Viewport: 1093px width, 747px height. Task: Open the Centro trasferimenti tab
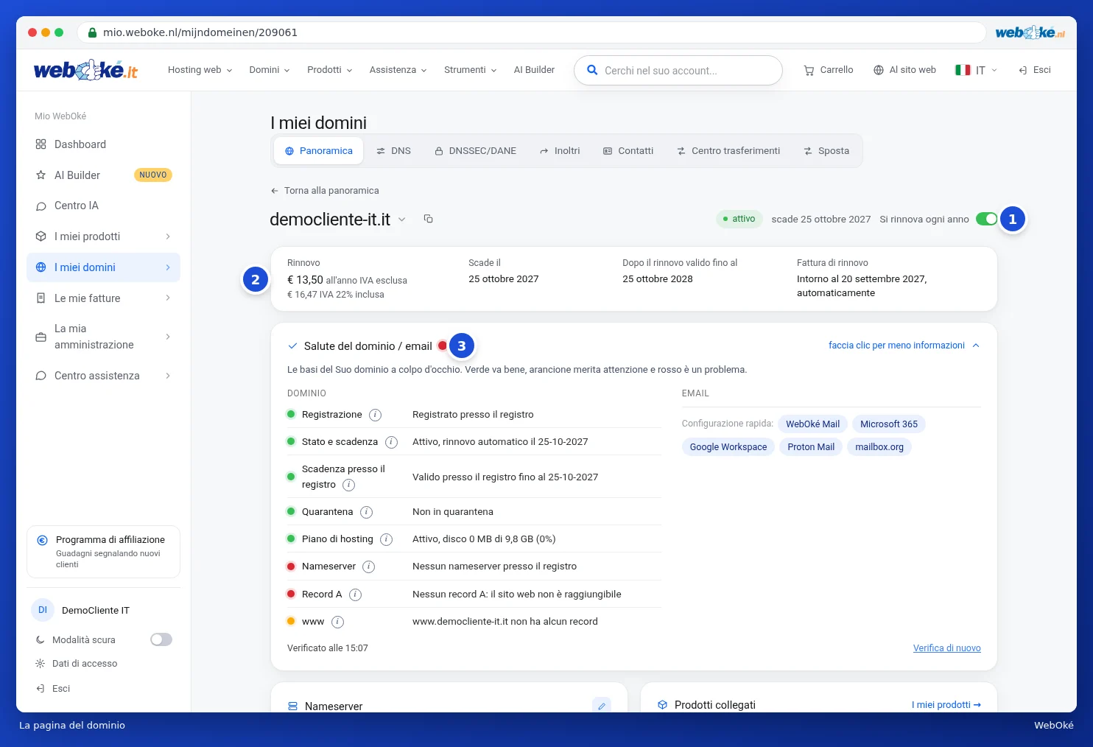coord(728,151)
